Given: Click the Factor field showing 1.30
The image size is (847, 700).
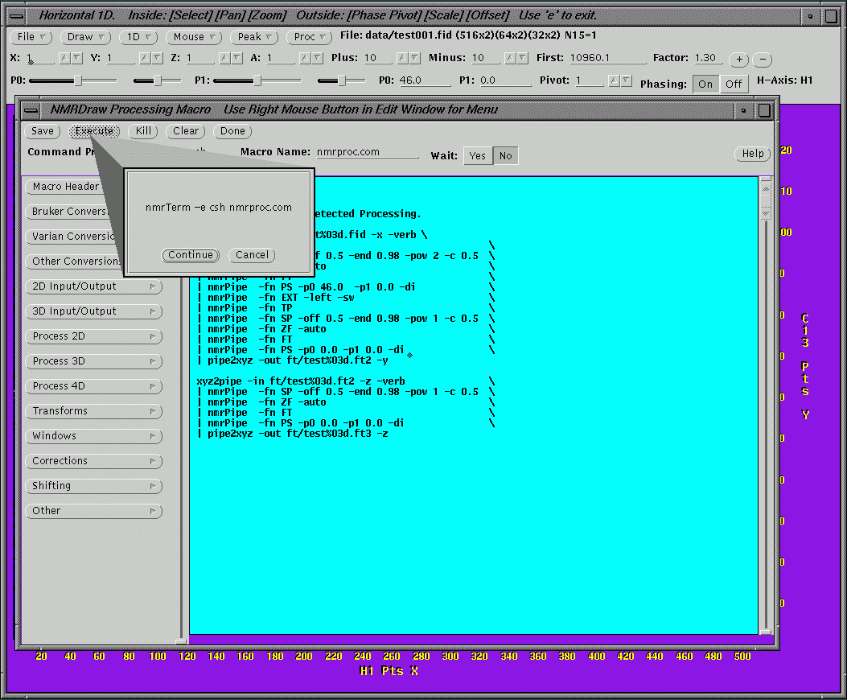Looking at the screenshot, I should click(708, 58).
